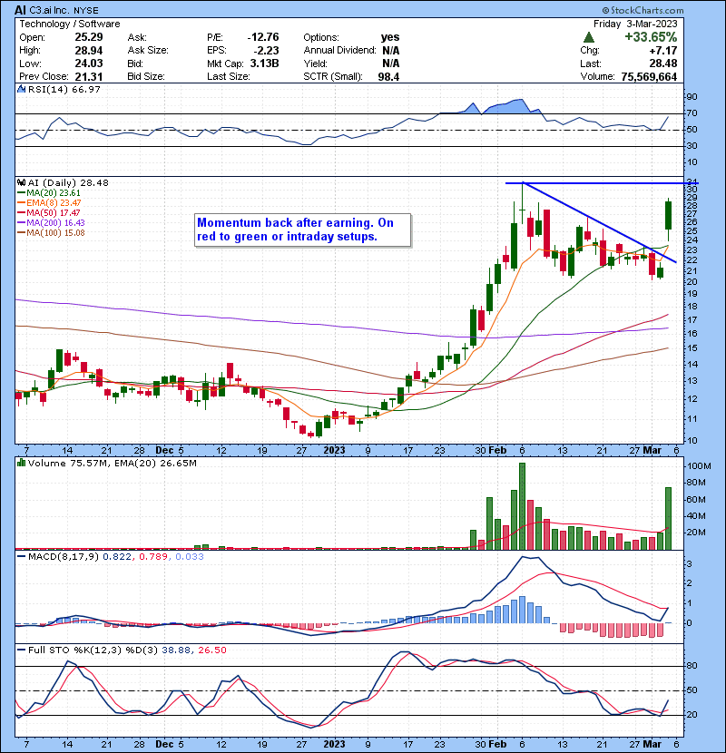This screenshot has height=753, width=726.
Task: Click the EPS value -2.23
Action: [x=265, y=51]
